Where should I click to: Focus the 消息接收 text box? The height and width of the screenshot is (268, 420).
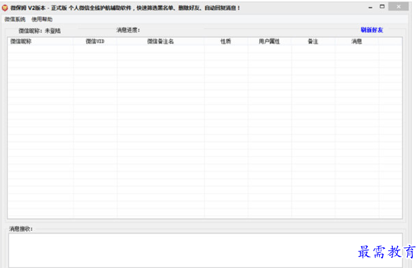point(205,250)
